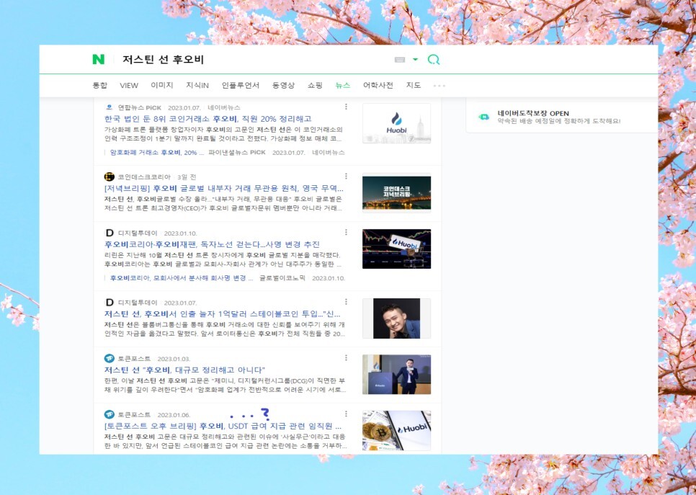Open the thumbnail of the 1억달러 스테이블코인 article
This screenshot has width=696, height=495.
point(396,318)
